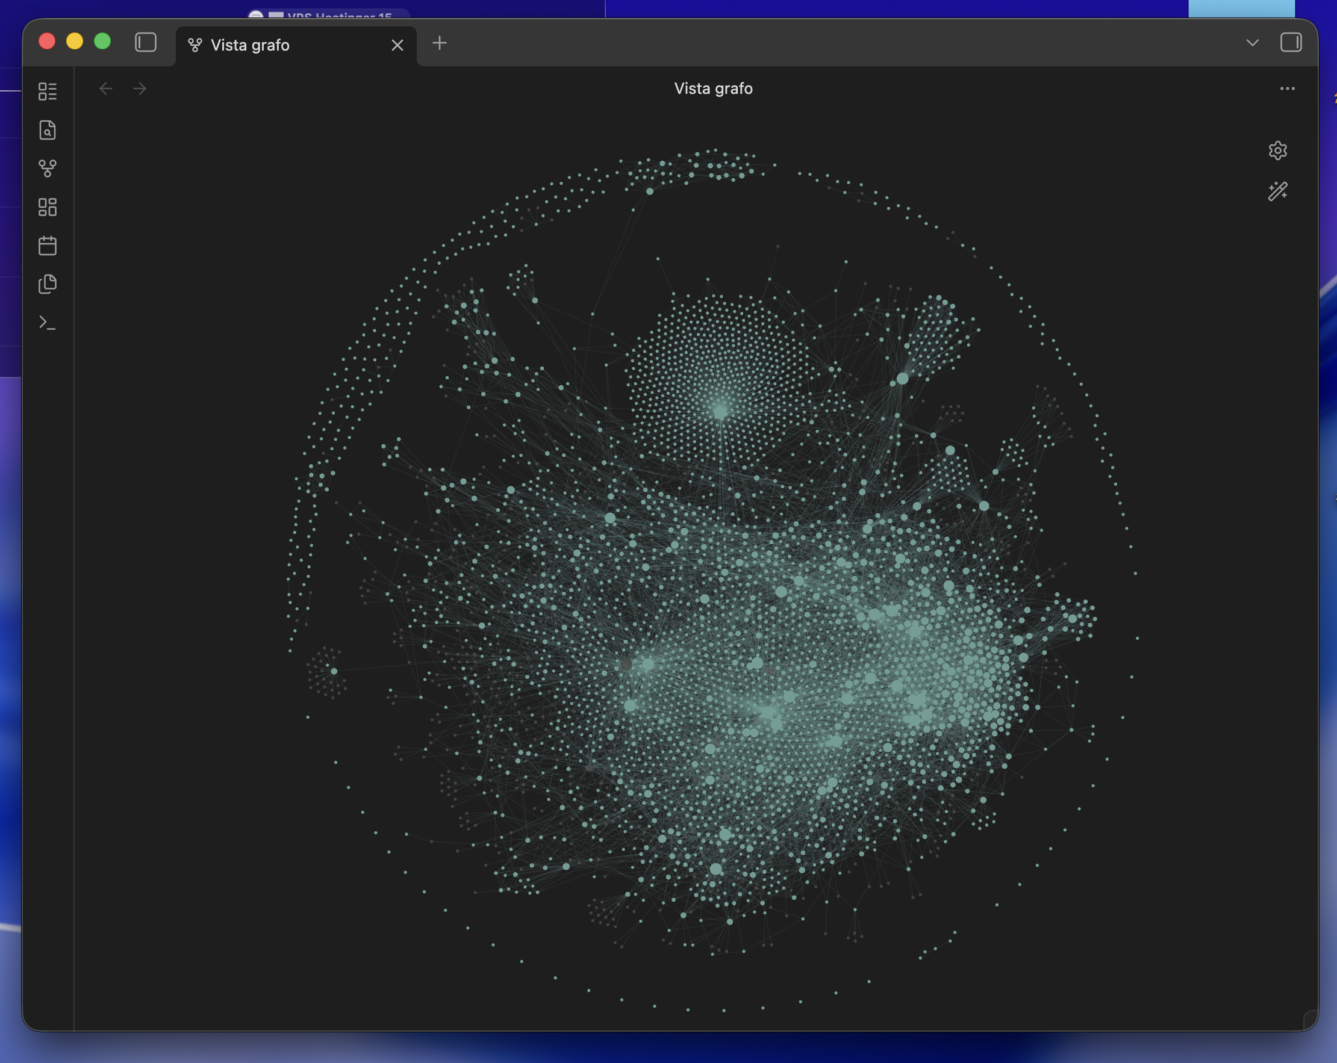Image resolution: width=1337 pixels, height=1063 pixels.
Task: Open the notes list ribbon icon
Action: (x=48, y=91)
